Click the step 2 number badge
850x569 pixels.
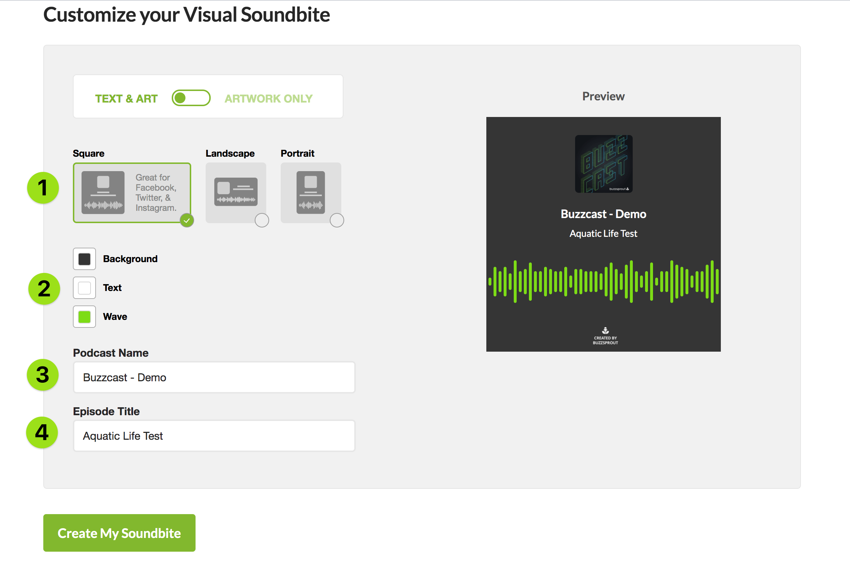(x=44, y=288)
